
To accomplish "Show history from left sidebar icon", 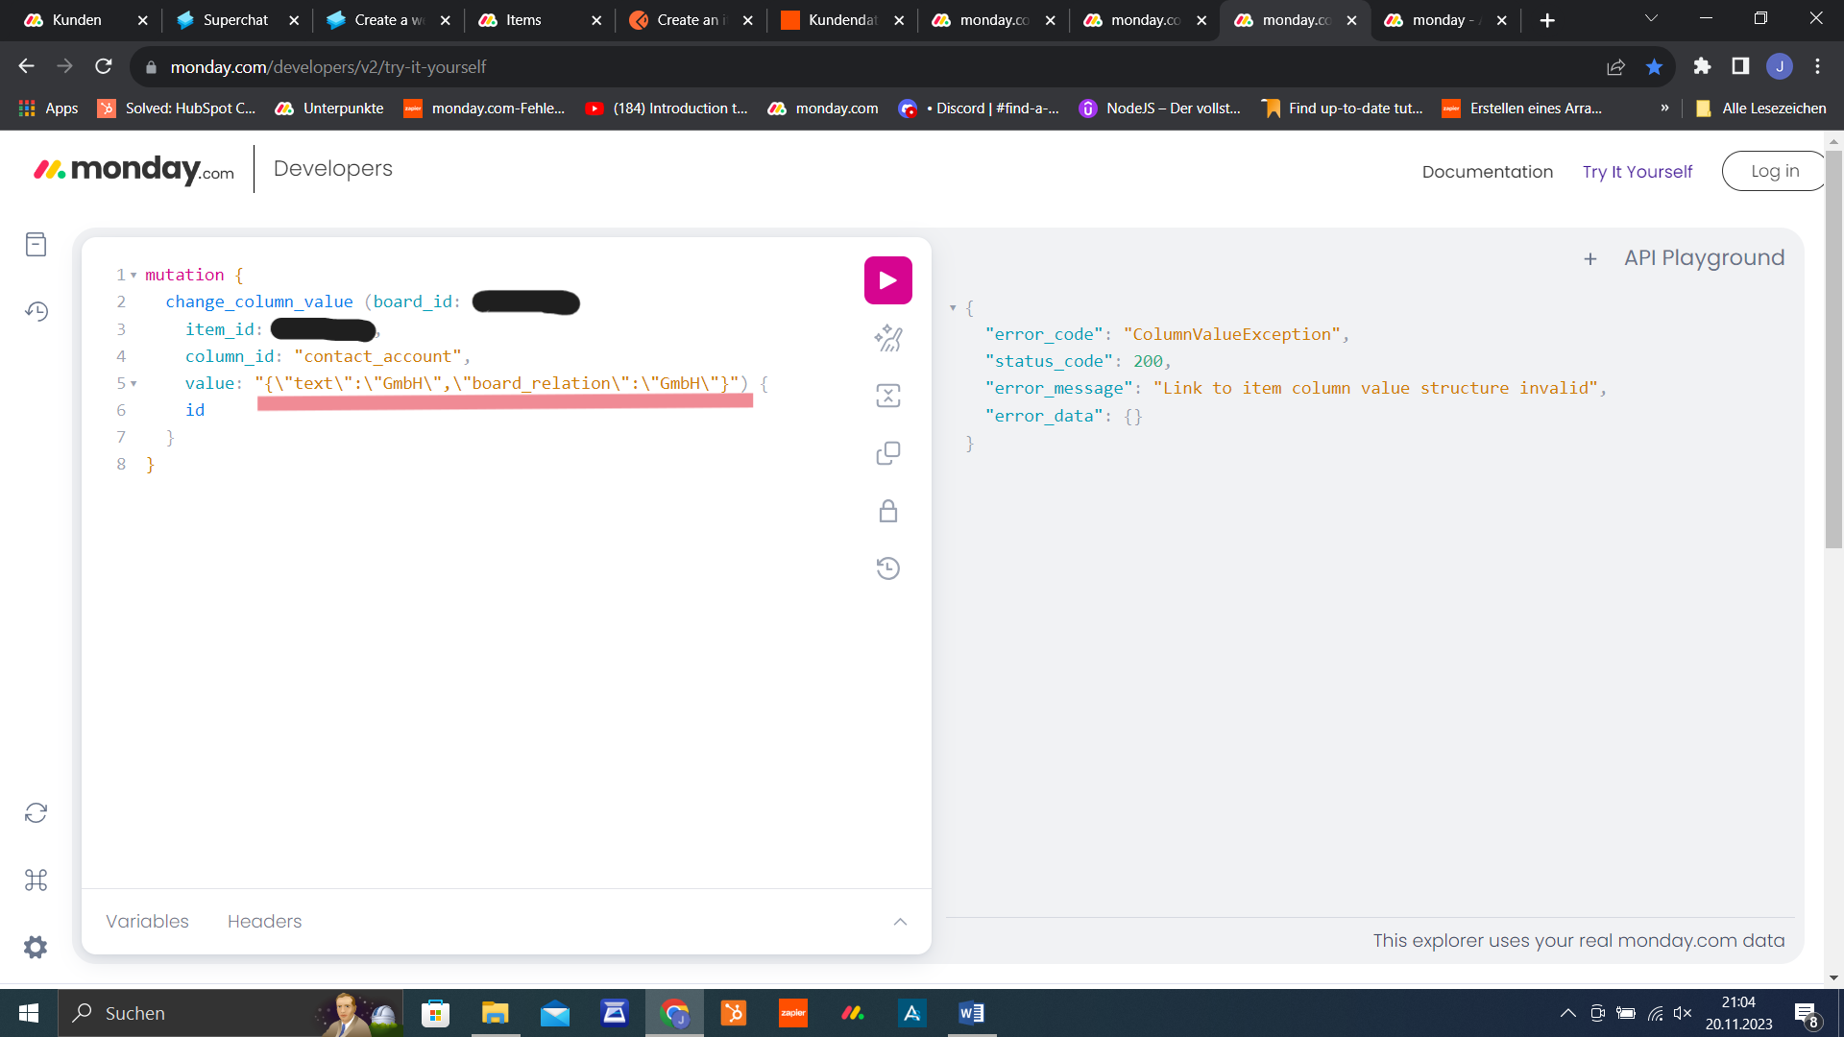I will 36,311.
